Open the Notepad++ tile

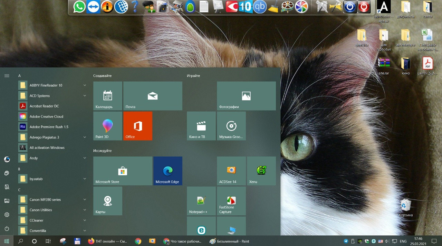point(201,201)
